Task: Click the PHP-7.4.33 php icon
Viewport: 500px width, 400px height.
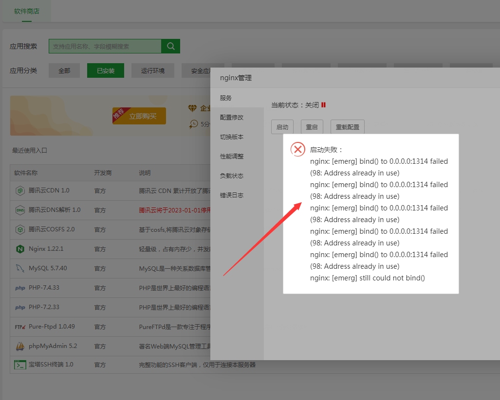Action: tap(20, 288)
